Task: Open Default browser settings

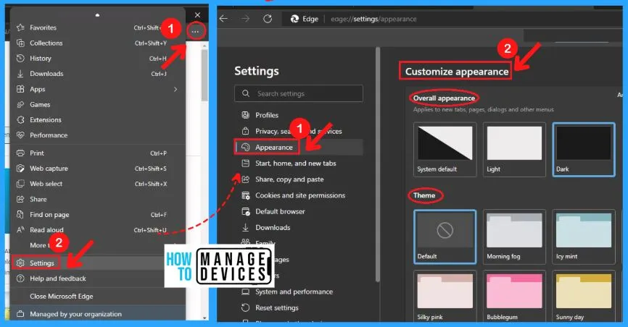Action: pos(298,211)
